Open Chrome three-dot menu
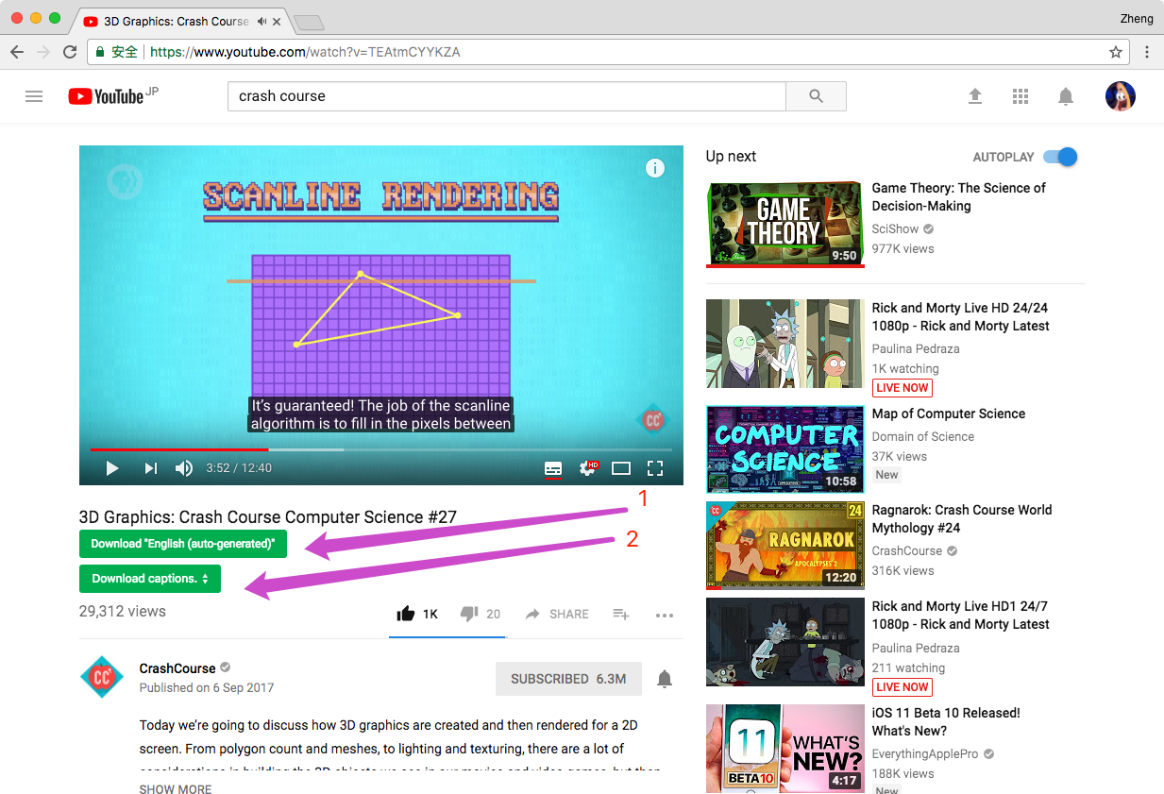Image resolution: width=1164 pixels, height=794 pixels. [x=1147, y=52]
